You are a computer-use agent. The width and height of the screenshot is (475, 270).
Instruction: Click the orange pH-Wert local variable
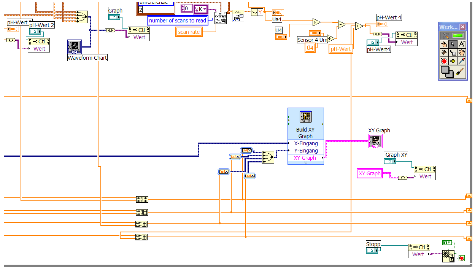(x=341, y=49)
